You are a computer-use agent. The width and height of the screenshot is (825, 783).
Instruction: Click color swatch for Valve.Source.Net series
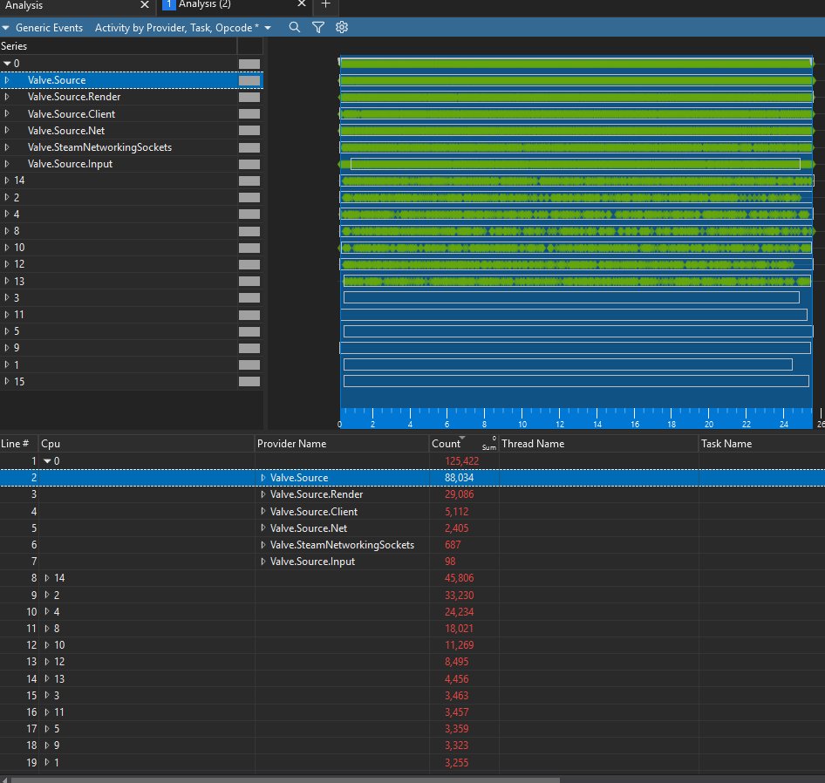249,131
